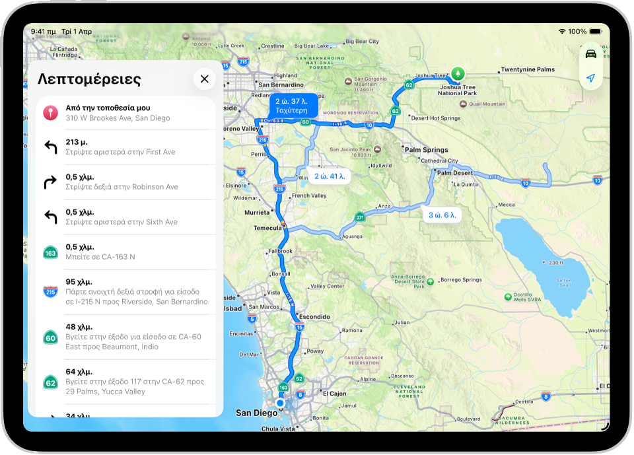The height and width of the screenshot is (455, 634).
Task: Select step 'I-215 N προς Riverside'
Action: 125,292
